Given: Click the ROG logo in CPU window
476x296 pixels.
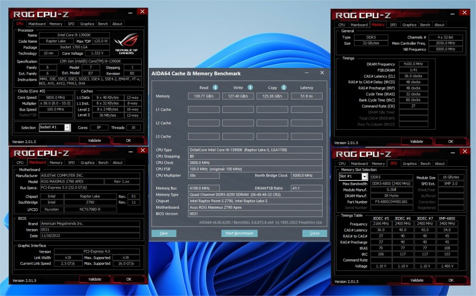Looking at the screenshot, I should (126, 44).
